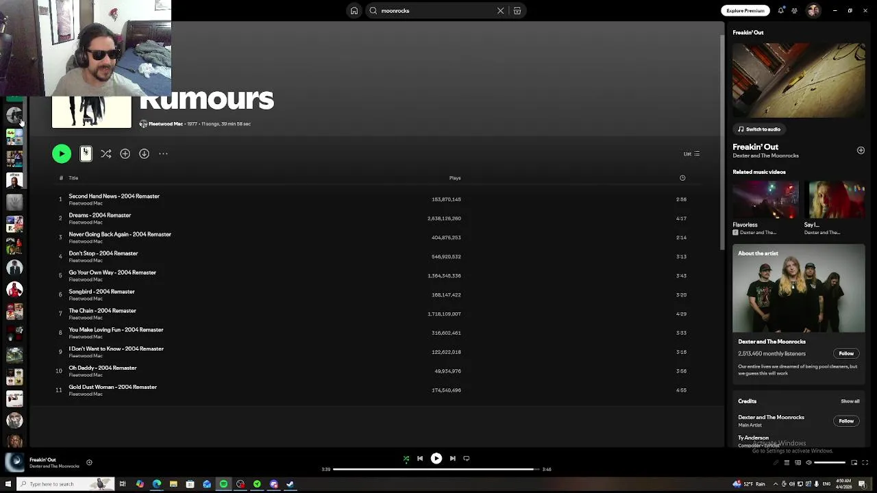Click the Plays column header
The width and height of the screenshot is (877, 493).
pyautogui.click(x=455, y=178)
